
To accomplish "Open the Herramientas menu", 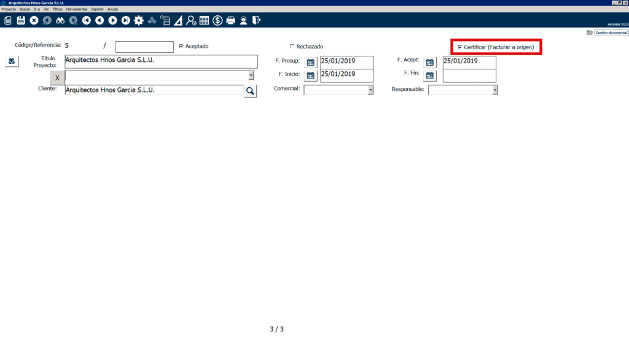I will [77, 9].
